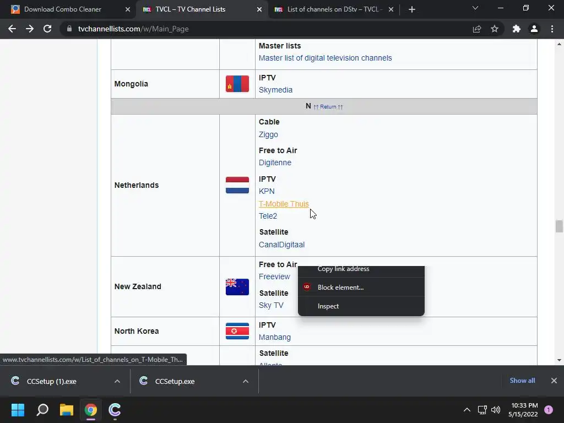The width and height of the screenshot is (564, 423).
Task: Click the Netherlands flag image
Action: pyautogui.click(x=237, y=185)
